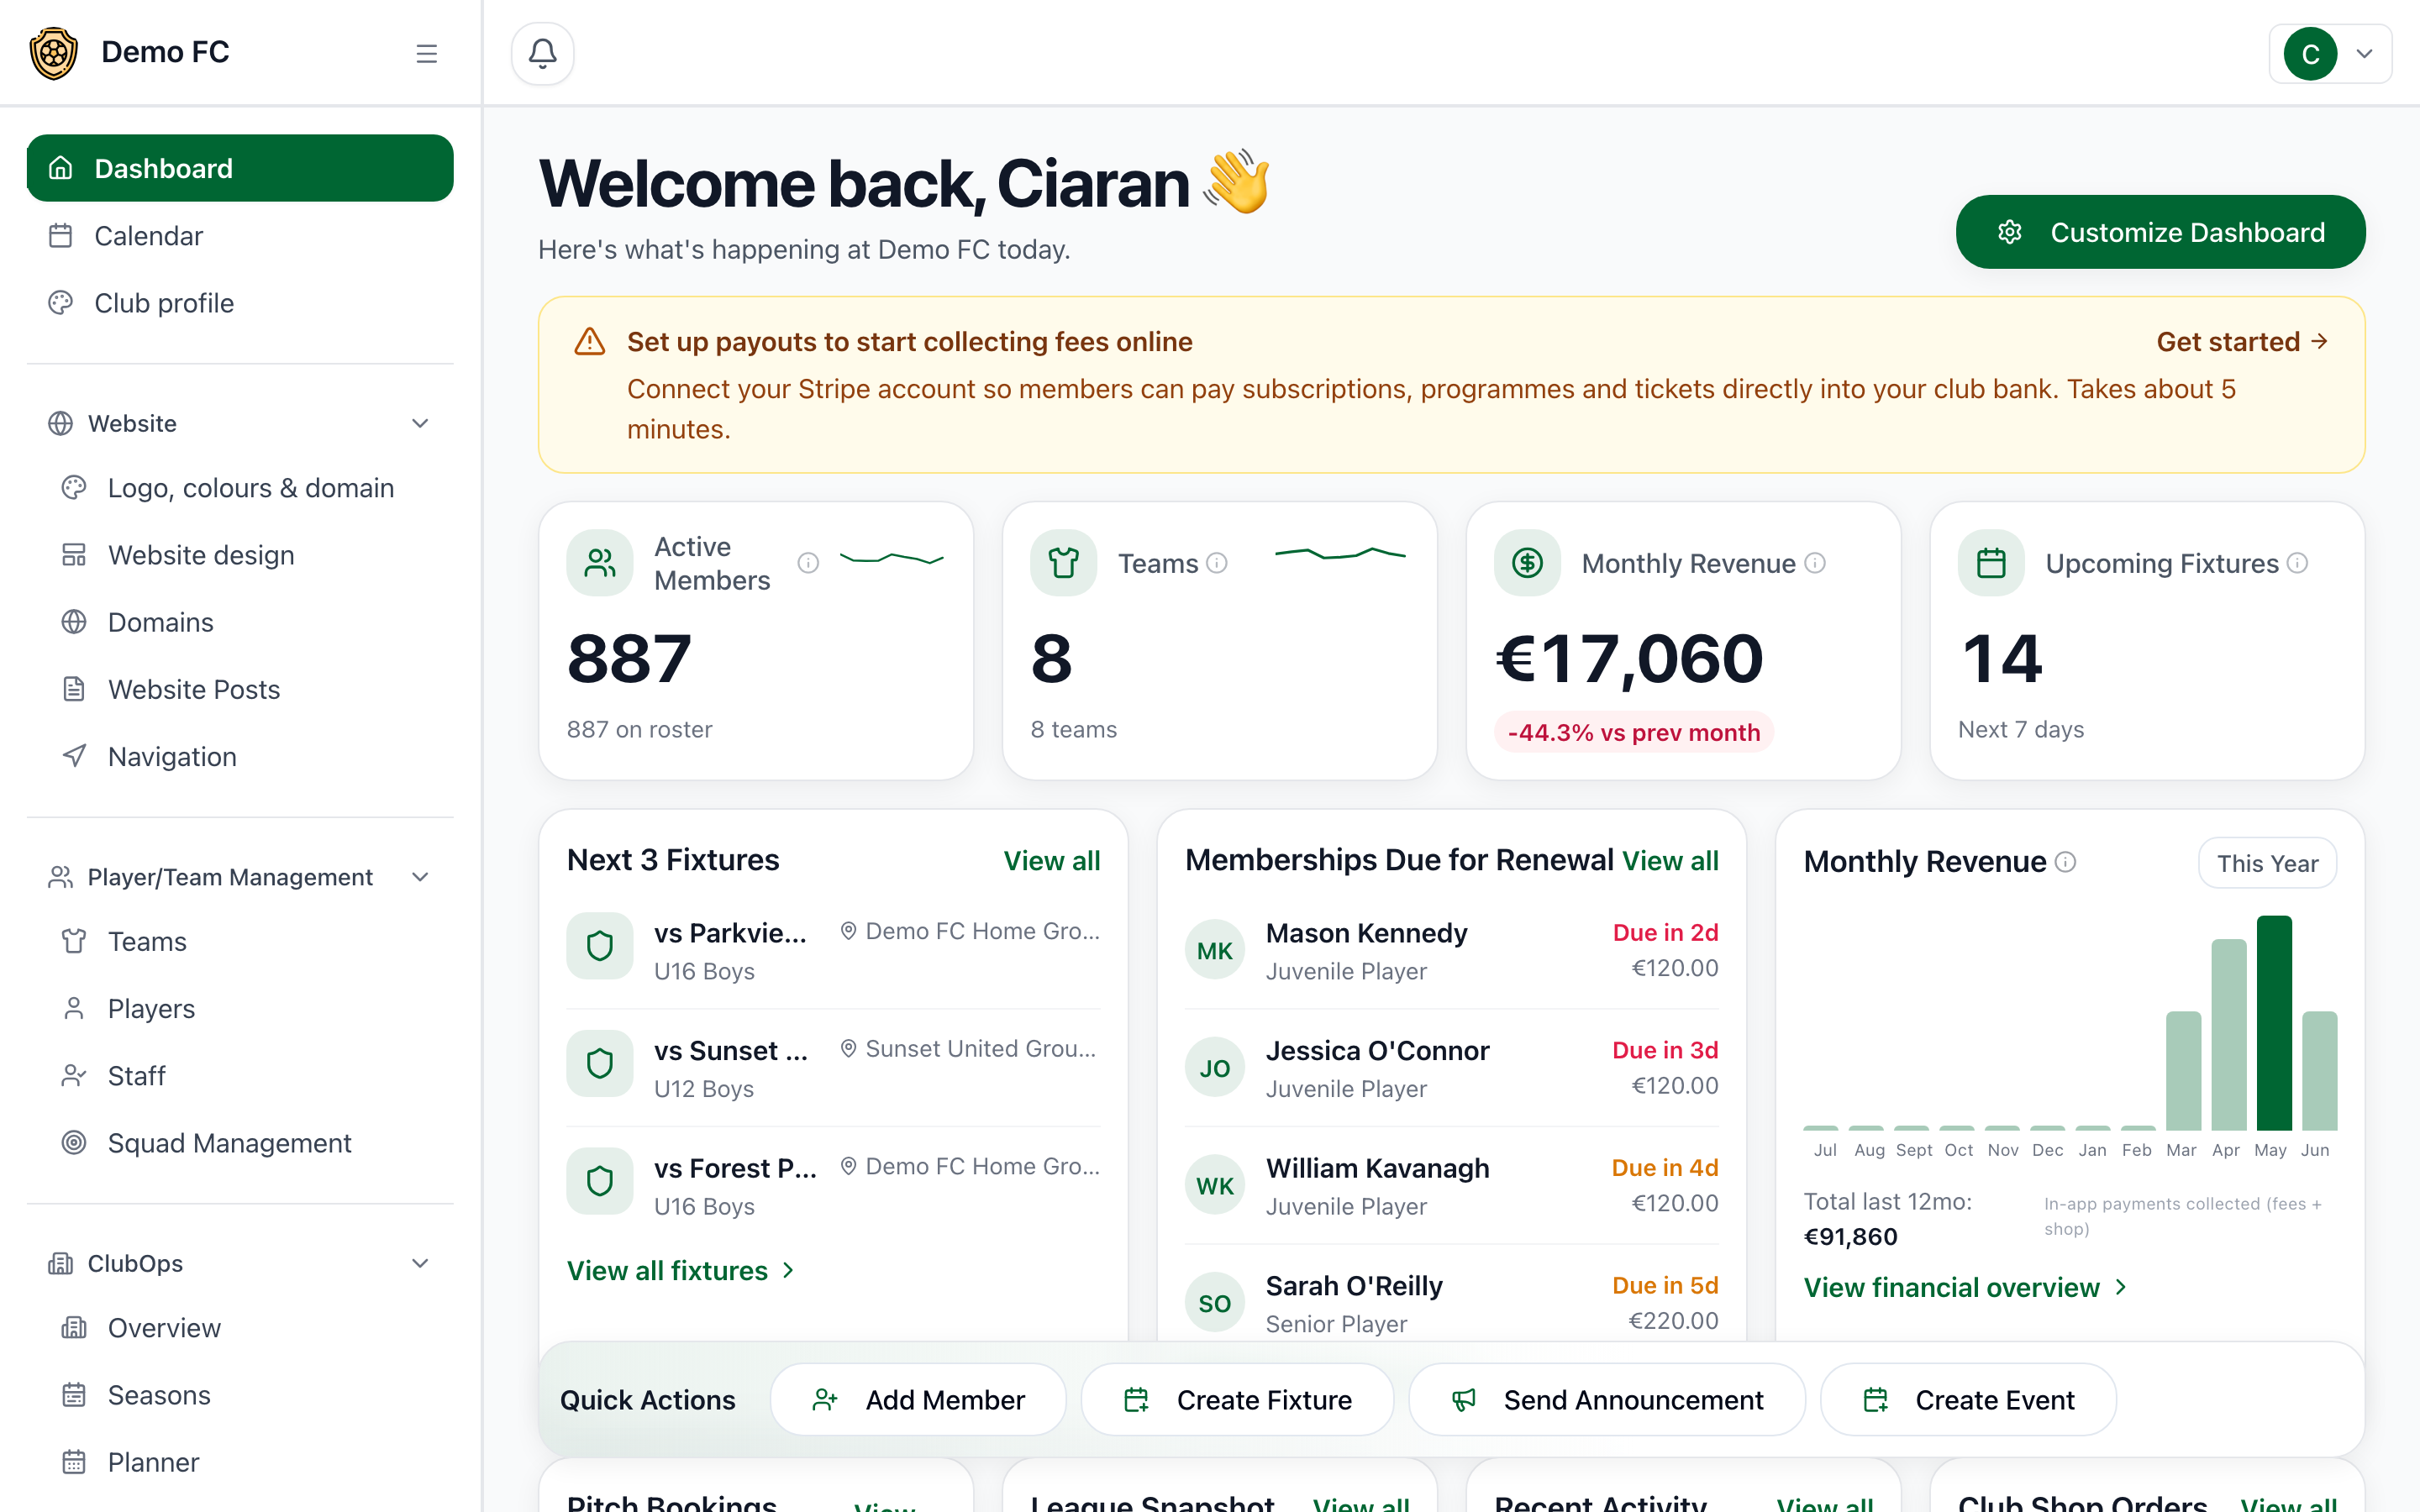
Task: Click the Website Posts document icon
Action: (x=74, y=689)
